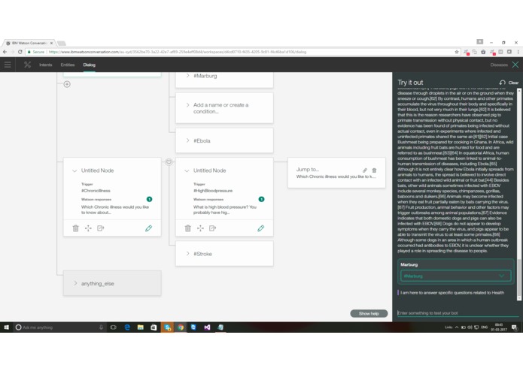Delete the #ChronicIllness node with trash icon
Image resolution: width=523 pixels, height=371 pixels.
tap(76, 228)
